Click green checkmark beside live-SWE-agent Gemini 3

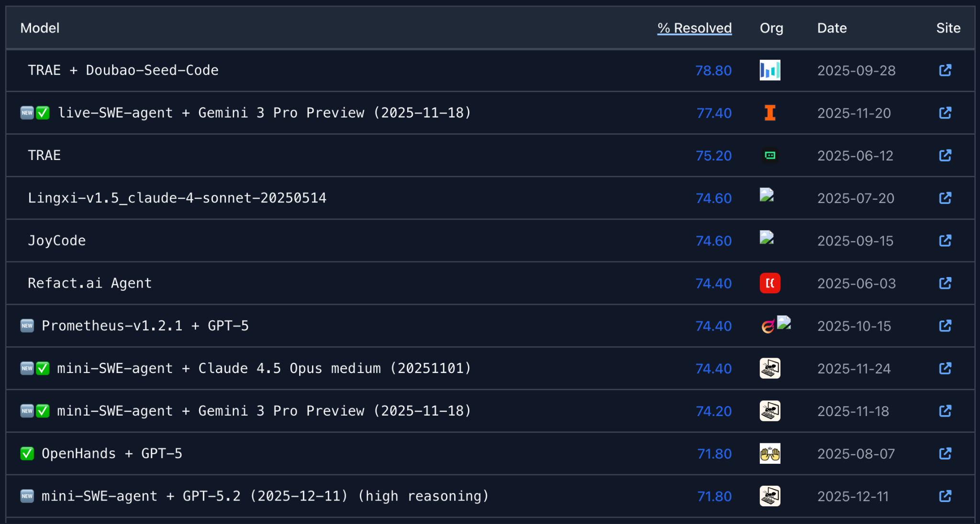coord(43,113)
